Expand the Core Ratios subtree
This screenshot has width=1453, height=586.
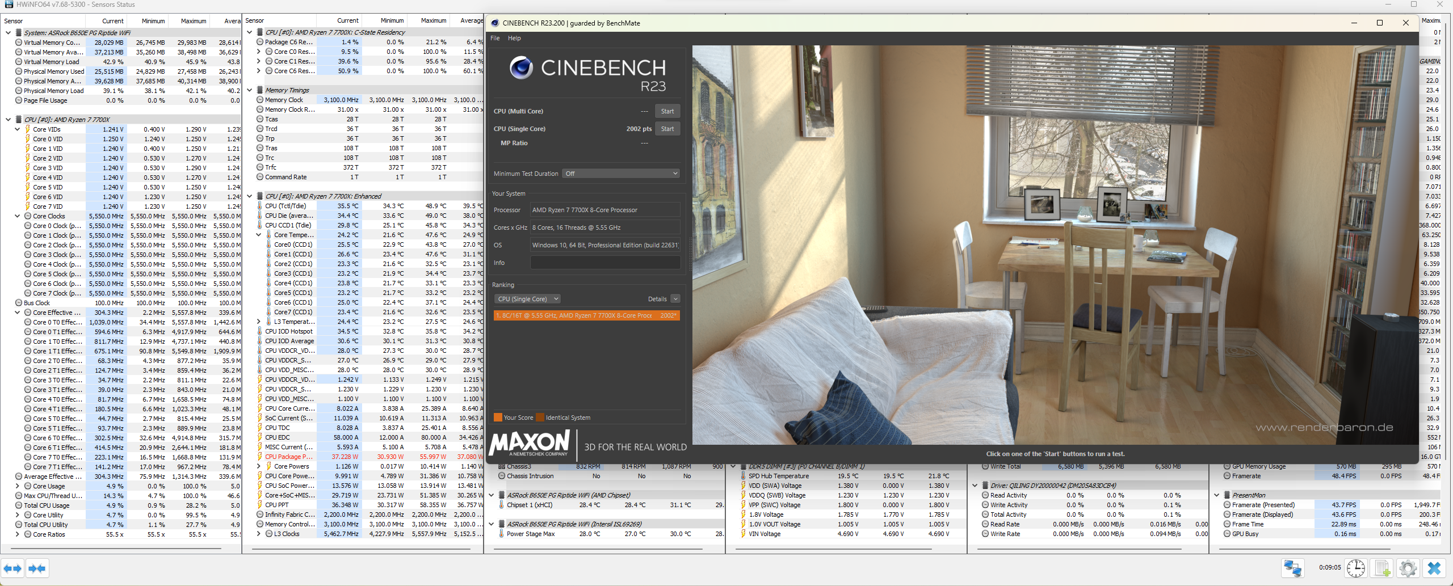pyautogui.click(x=17, y=534)
